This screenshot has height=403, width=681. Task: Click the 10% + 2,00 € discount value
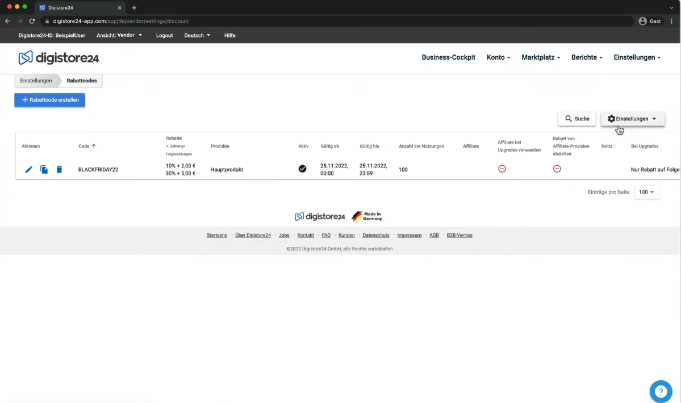tap(180, 166)
